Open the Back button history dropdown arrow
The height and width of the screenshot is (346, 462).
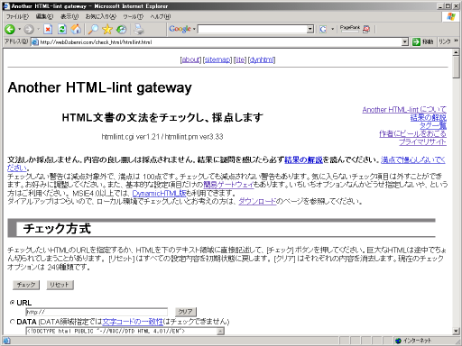pyautogui.click(x=20, y=29)
